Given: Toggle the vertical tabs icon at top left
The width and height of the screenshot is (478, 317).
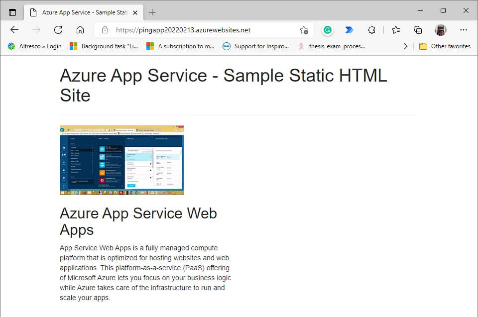Looking at the screenshot, I should coord(12,12).
